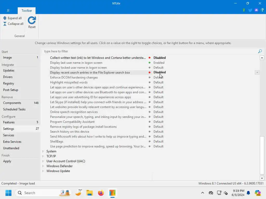Click the settings list scrollbar thumb
266x199 pixels.
pyautogui.click(x=262, y=155)
